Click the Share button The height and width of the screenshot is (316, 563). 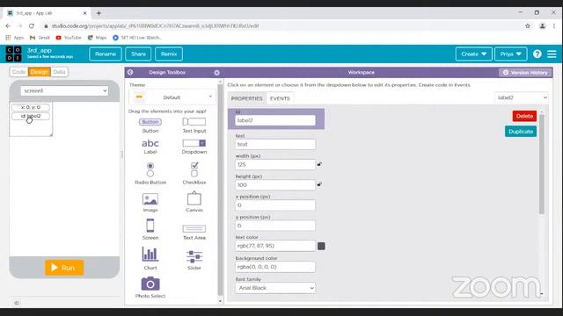click(138, 54)
